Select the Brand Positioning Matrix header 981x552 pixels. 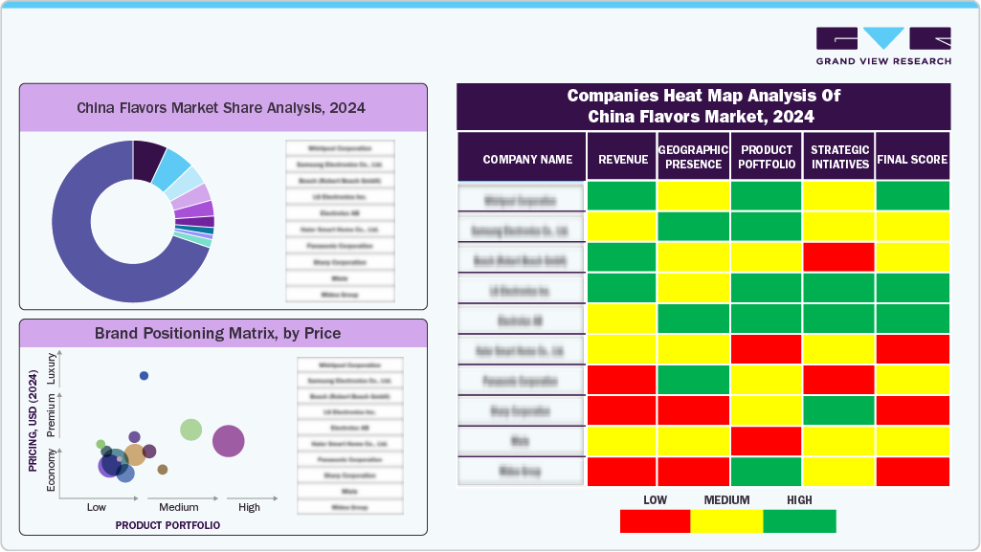[x=220, y=333]
